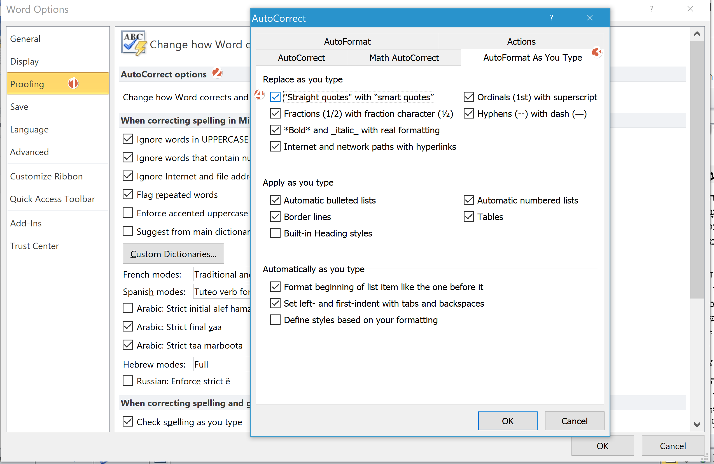Click the Custom Dictionaries button
The image size is (714, 464).
click(173, 254)
